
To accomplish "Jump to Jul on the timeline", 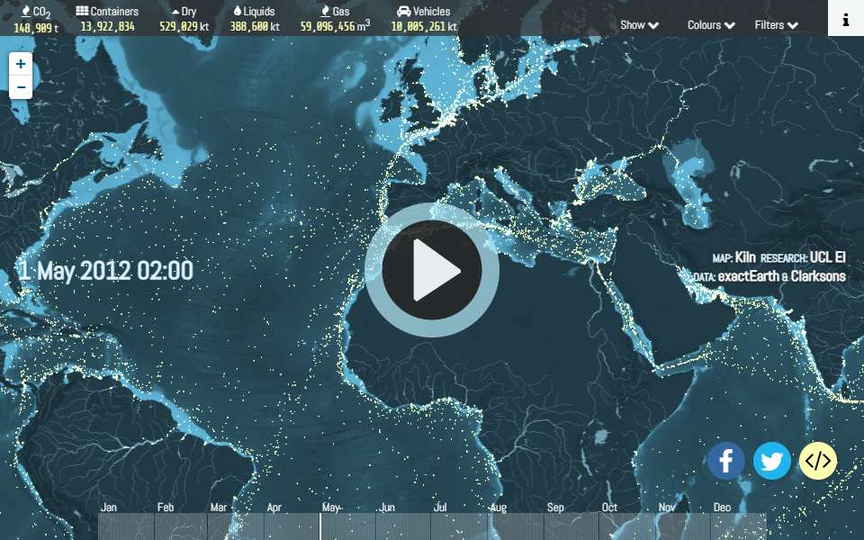I will point(440,507).
